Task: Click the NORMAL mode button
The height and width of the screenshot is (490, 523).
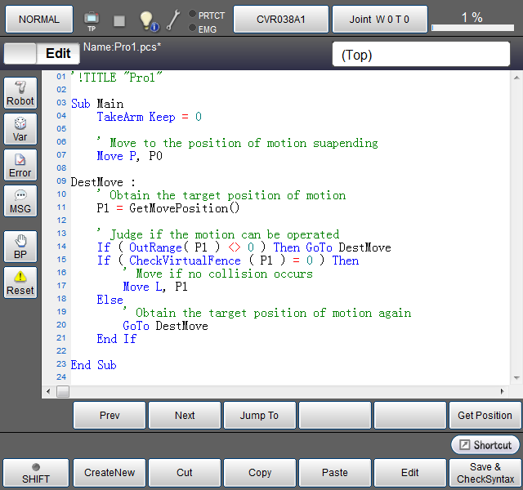Action: pyautogui.click(x=39, y=19)
